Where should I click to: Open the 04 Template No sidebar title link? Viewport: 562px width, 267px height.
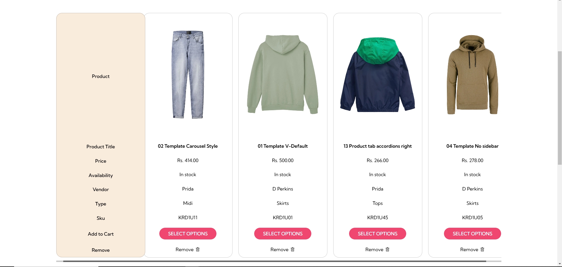[x=472, y=146]
